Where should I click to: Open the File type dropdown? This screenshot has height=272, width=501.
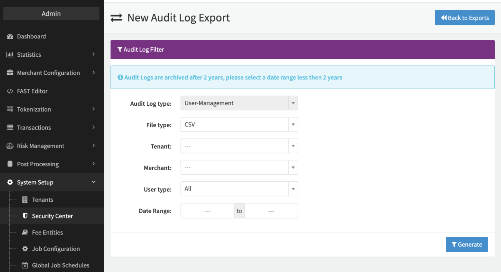pyautogui.click(x=239, y=125)
